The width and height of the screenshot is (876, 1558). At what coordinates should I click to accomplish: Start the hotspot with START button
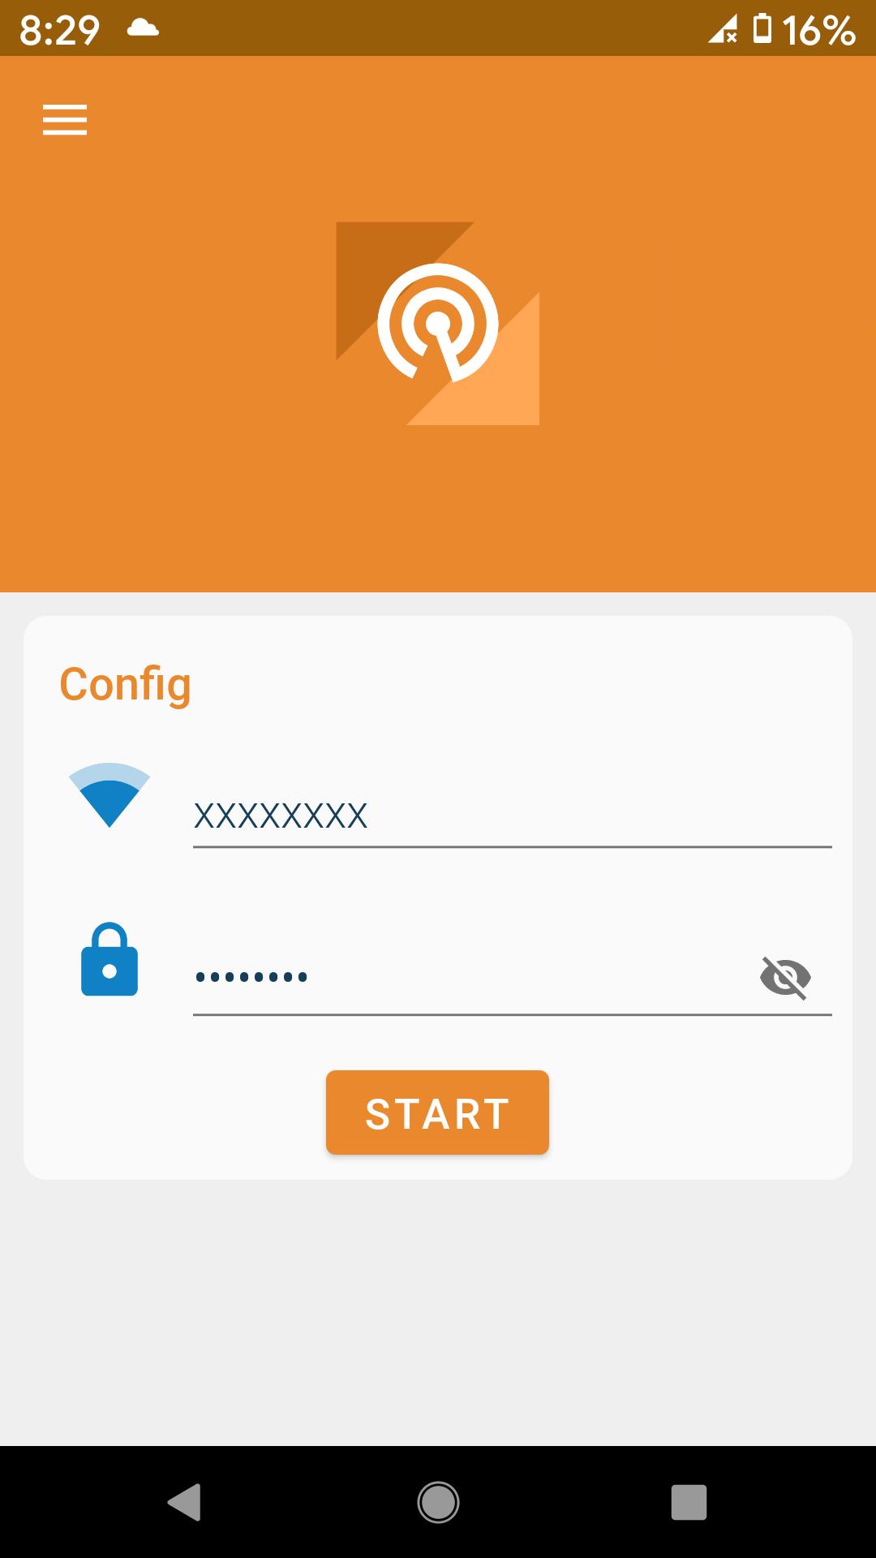pyautogui.click(x=437, y=1113)
